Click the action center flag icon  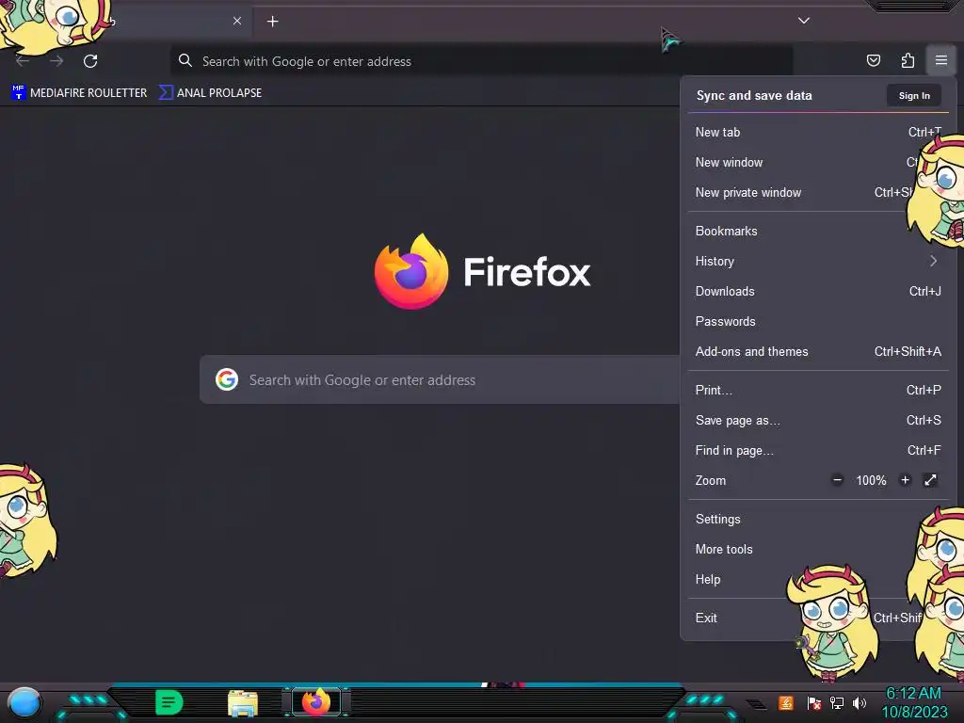pos(814,702)
